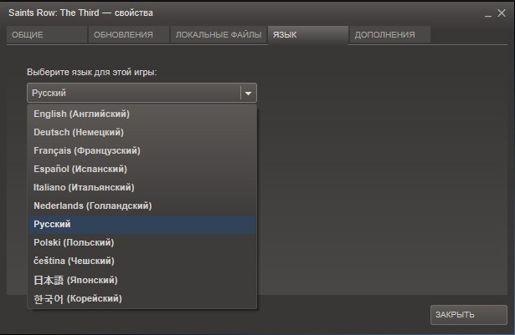The height and width of the screenshot is (335, 515).
Task: Pick 日本語 (Японский) from the dropdown list
Action: [75, 280]
